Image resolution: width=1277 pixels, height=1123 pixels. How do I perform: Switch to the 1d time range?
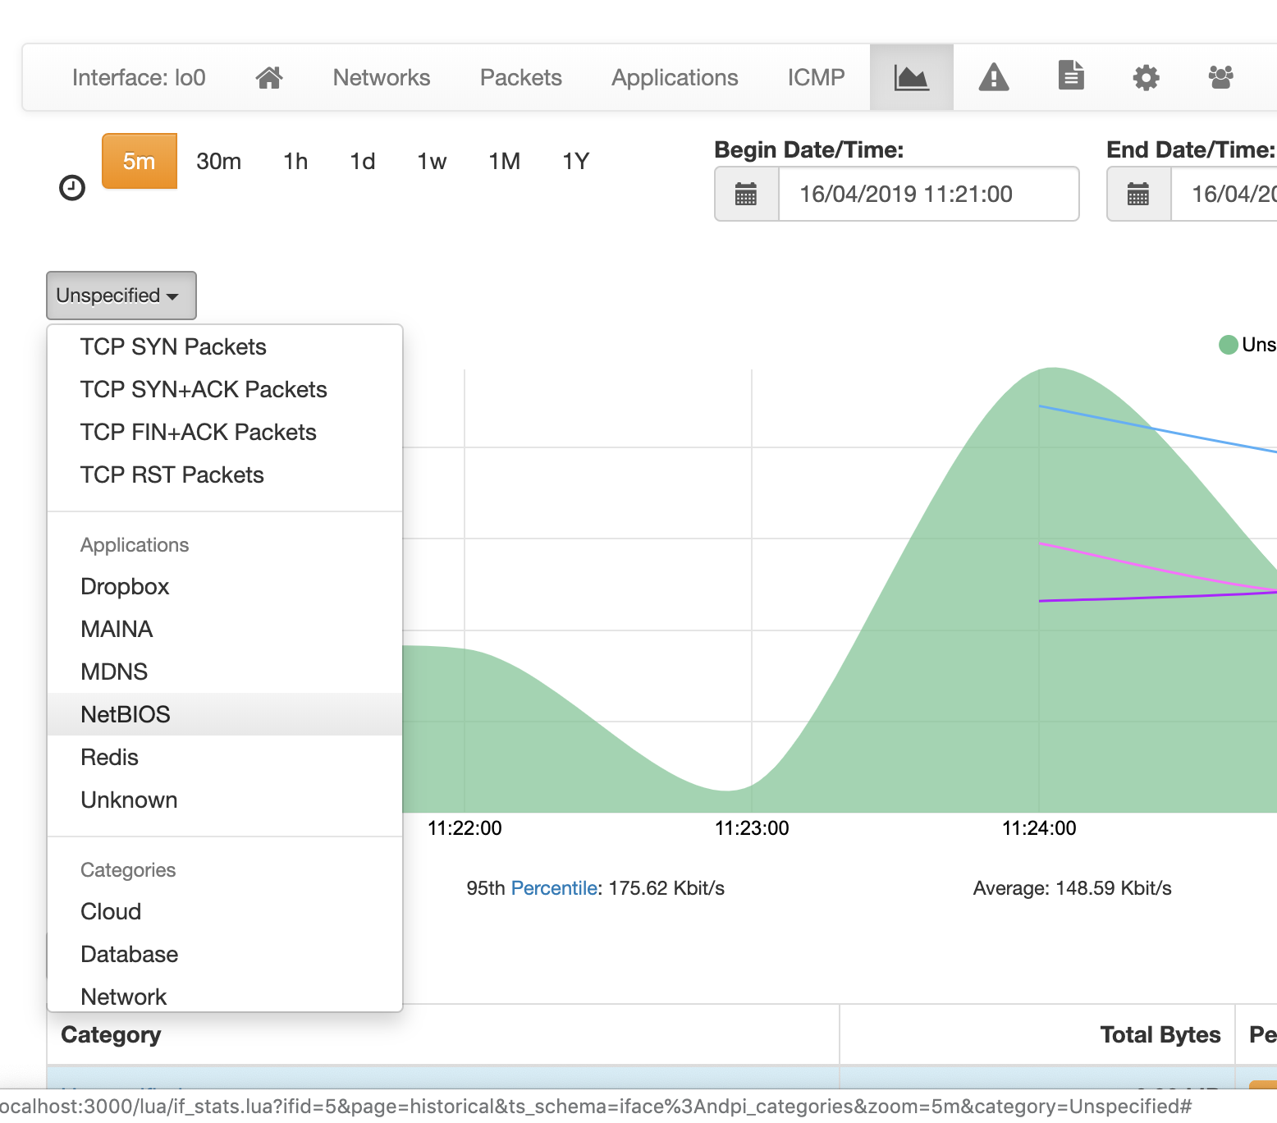click(362, 161)
